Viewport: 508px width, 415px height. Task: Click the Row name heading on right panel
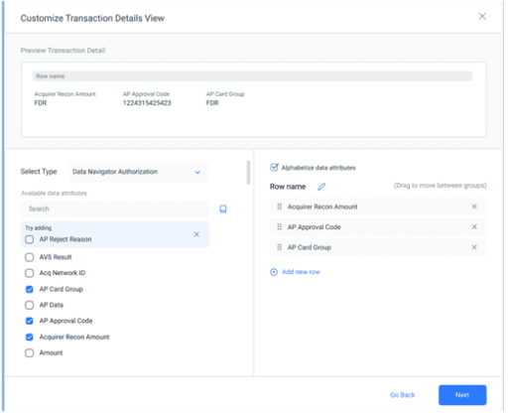point(288,187)
